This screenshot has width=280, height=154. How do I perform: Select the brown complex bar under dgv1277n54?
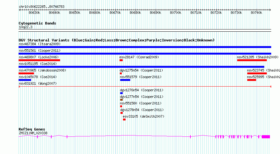click(121, 100)
